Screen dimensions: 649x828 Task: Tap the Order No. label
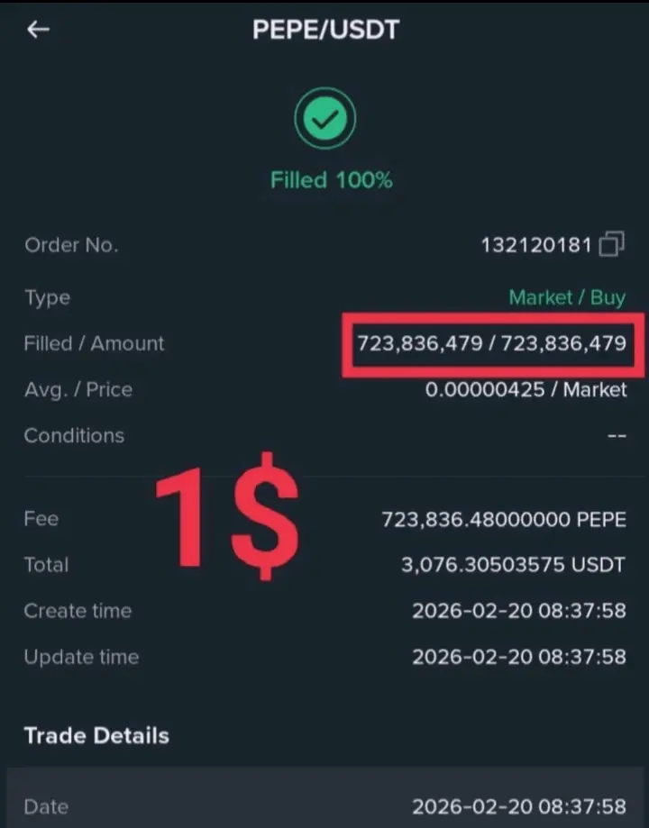tap(70, 245)
